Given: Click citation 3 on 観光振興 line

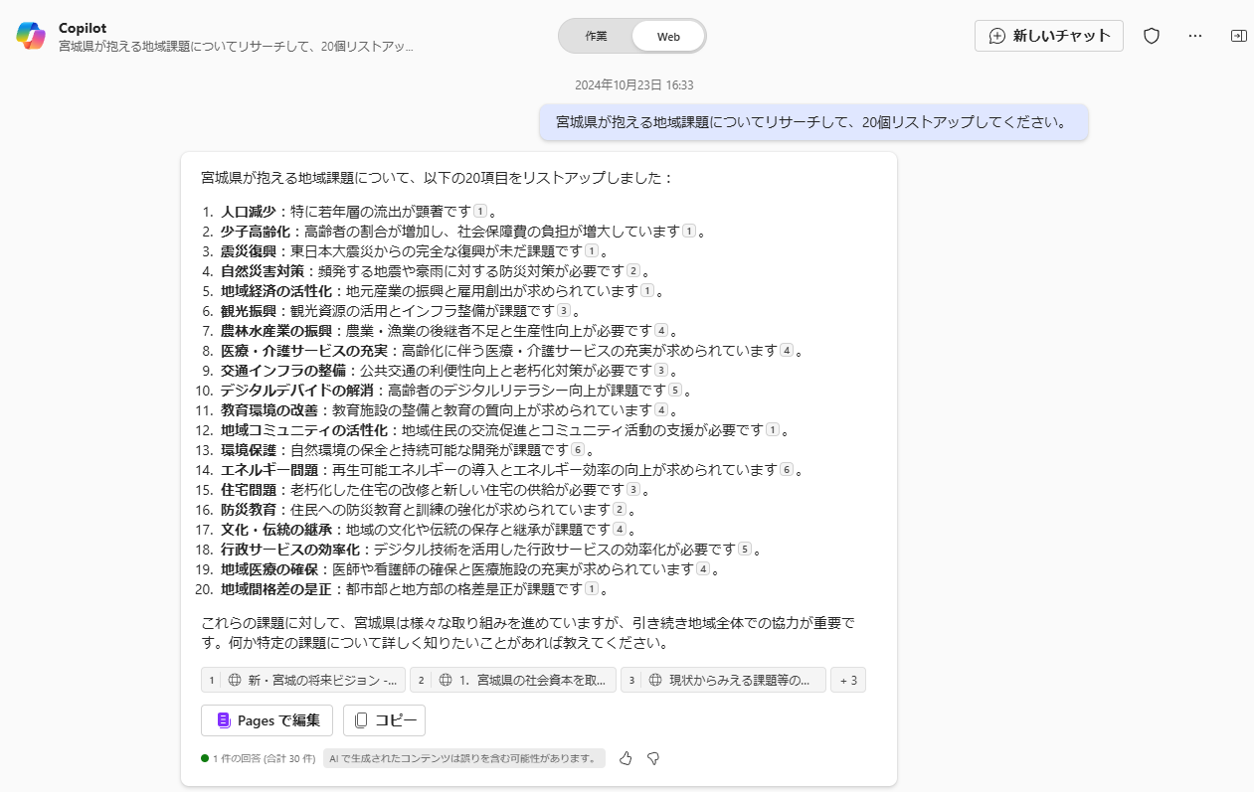Looking at the screenshot, I should click(x=564, y=310).
